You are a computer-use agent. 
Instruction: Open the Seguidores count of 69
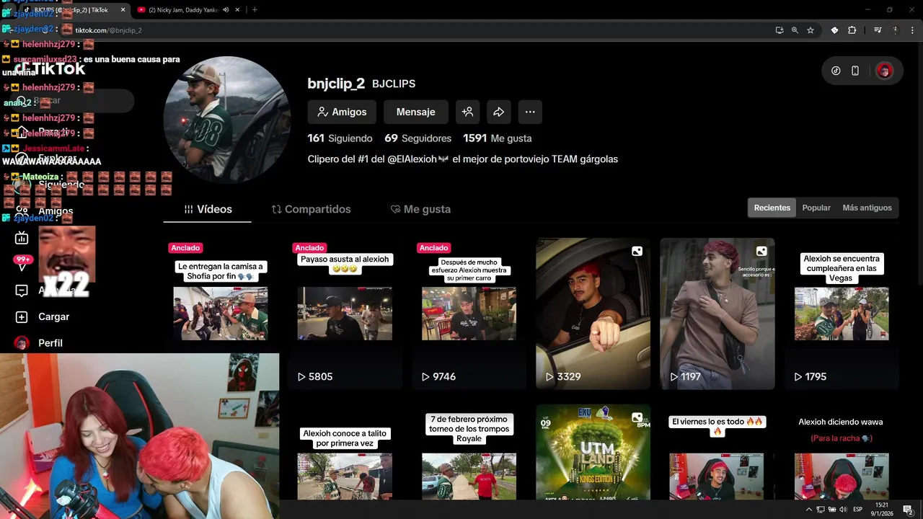click(418, 138)
